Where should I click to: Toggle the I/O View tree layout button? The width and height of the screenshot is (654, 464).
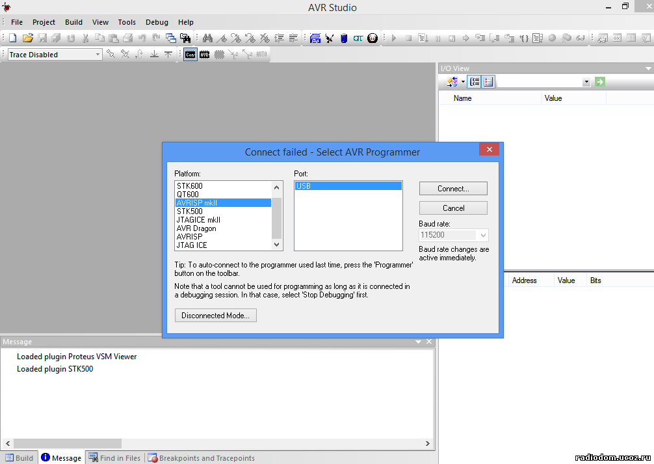475,82
